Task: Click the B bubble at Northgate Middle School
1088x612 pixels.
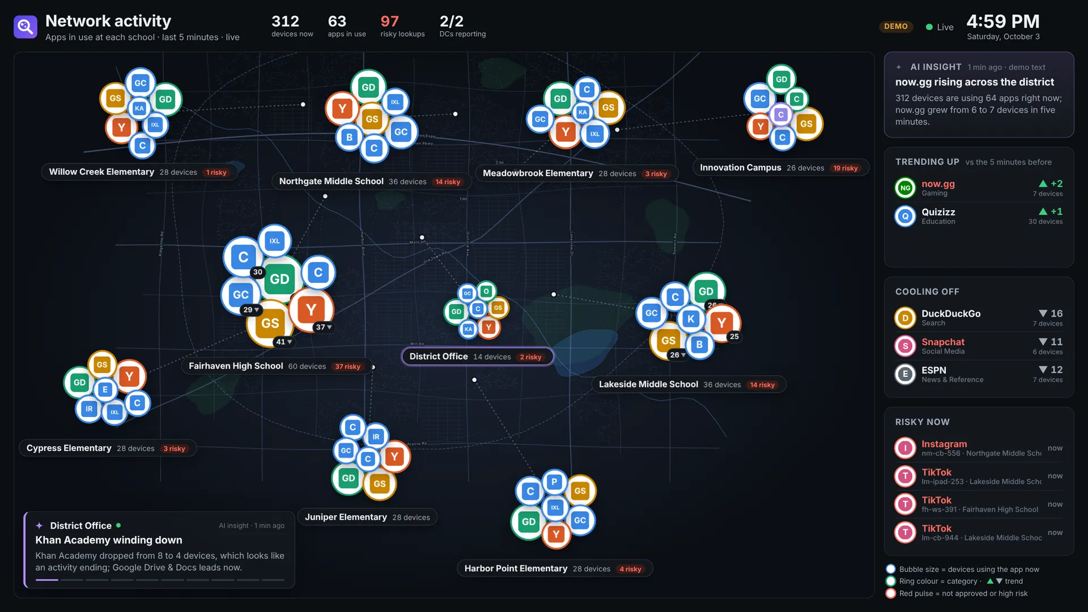Action: point(349,137)
